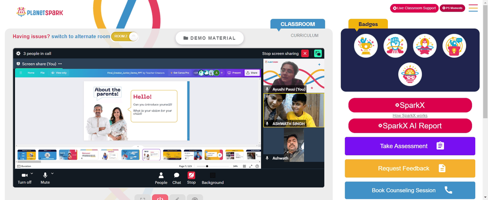Open How SparkX works link
Screen dimensions: 488x200
410,115
